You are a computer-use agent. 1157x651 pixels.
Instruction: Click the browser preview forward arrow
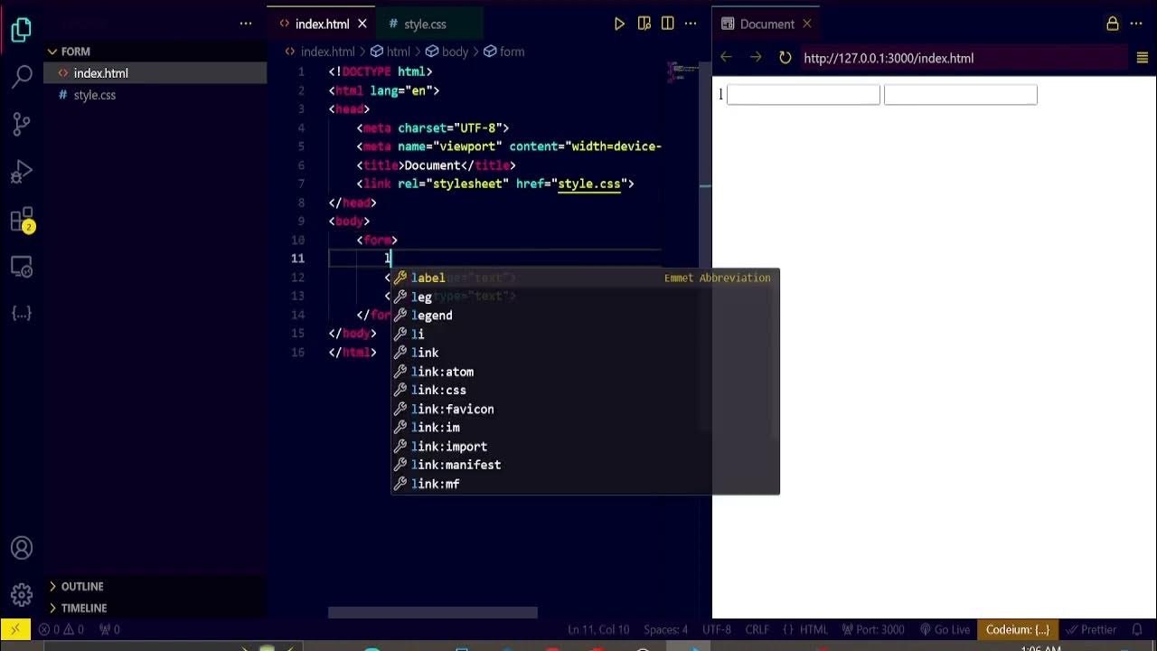pos(756,58)
